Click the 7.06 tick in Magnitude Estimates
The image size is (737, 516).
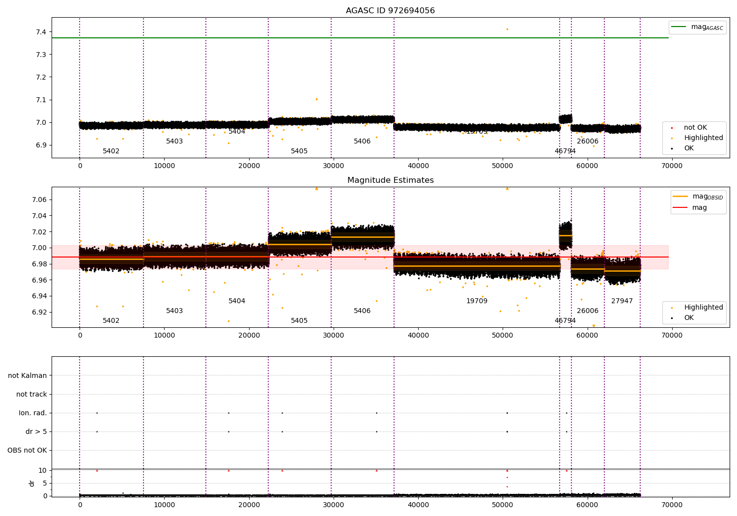tap(39, 200)
